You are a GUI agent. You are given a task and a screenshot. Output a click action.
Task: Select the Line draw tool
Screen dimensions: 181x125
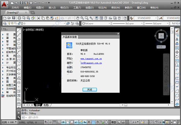pos(19,30)
